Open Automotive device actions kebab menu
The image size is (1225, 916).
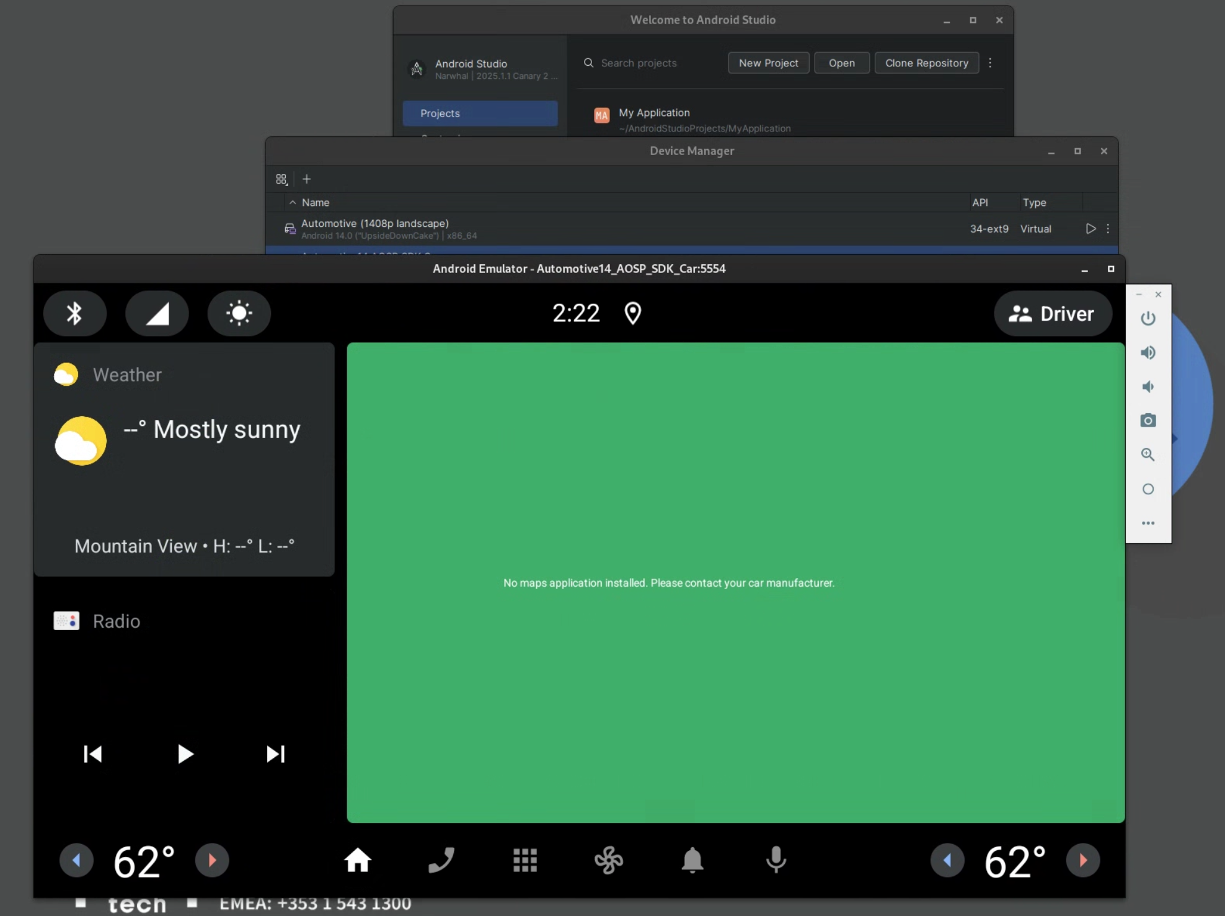1108,229
